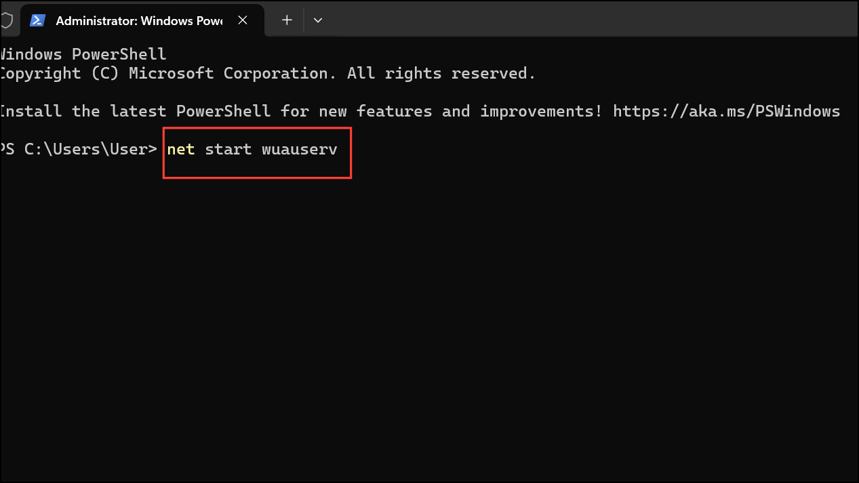The height and width of the screenshot is (483, 859).
Task: Click the PS C:\Users\User> prompt
Action: click(79, 149)
